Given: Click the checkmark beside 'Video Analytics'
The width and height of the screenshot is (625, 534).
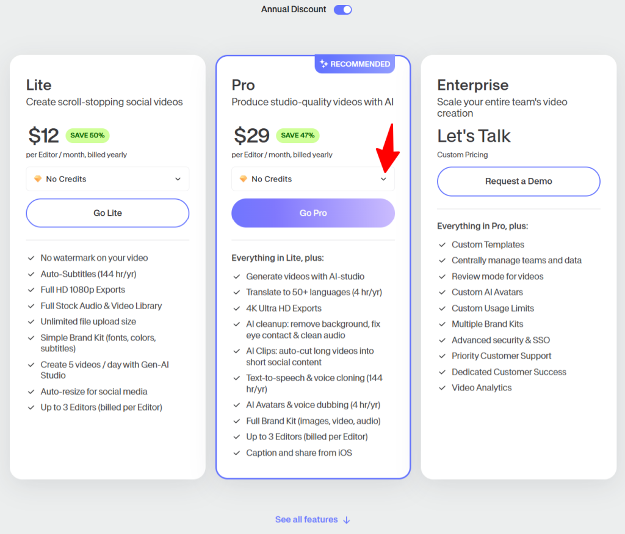Looking at the screenshot, I should 442,387.
